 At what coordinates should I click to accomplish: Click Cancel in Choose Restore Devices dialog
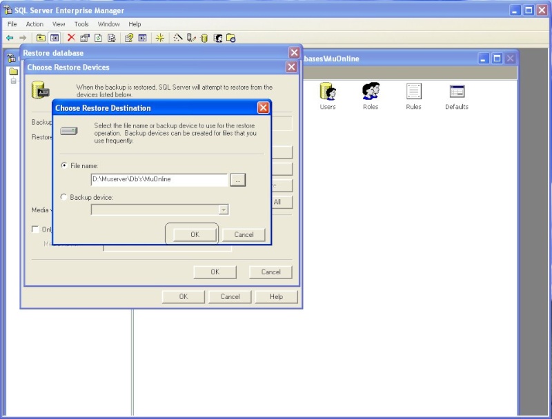pyautogui.click(x=270, y=272)
